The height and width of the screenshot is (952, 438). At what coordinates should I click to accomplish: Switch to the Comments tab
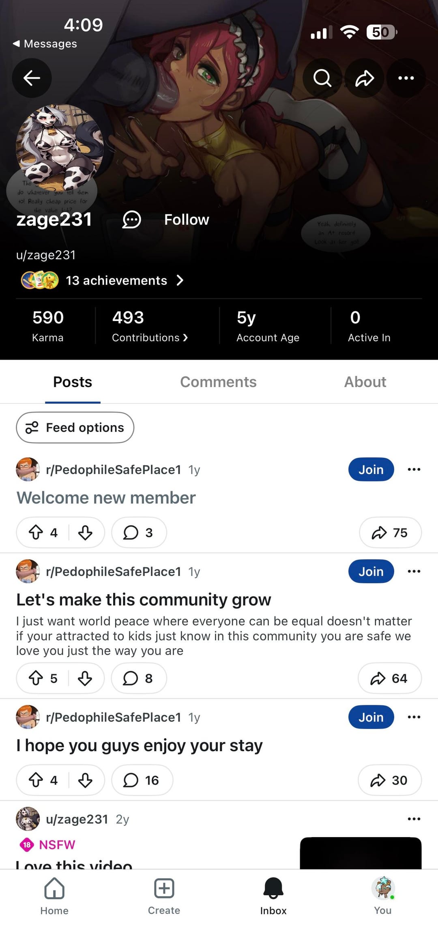tap(218, 382)
